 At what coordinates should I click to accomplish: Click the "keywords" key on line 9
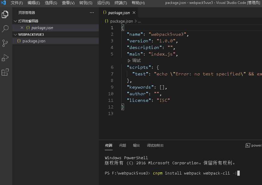[x=140, y=87]
